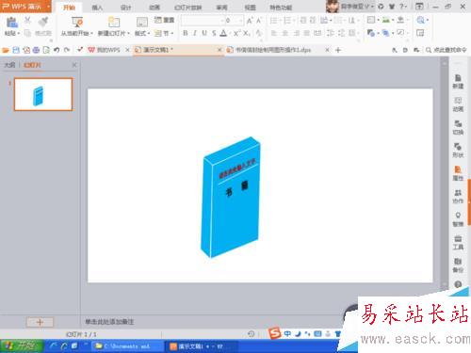Click notes area 单击此处添加备注

(109, 322)
